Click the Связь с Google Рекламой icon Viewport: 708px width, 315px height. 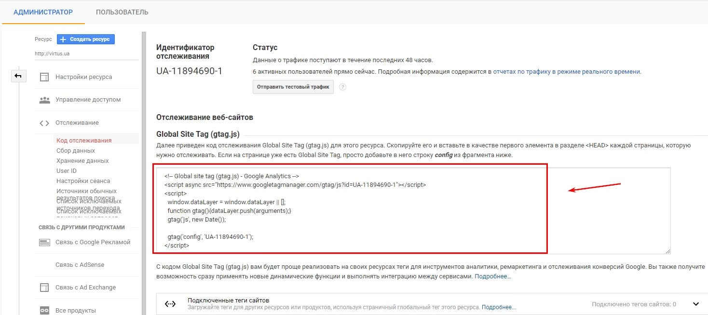[44, 242]
